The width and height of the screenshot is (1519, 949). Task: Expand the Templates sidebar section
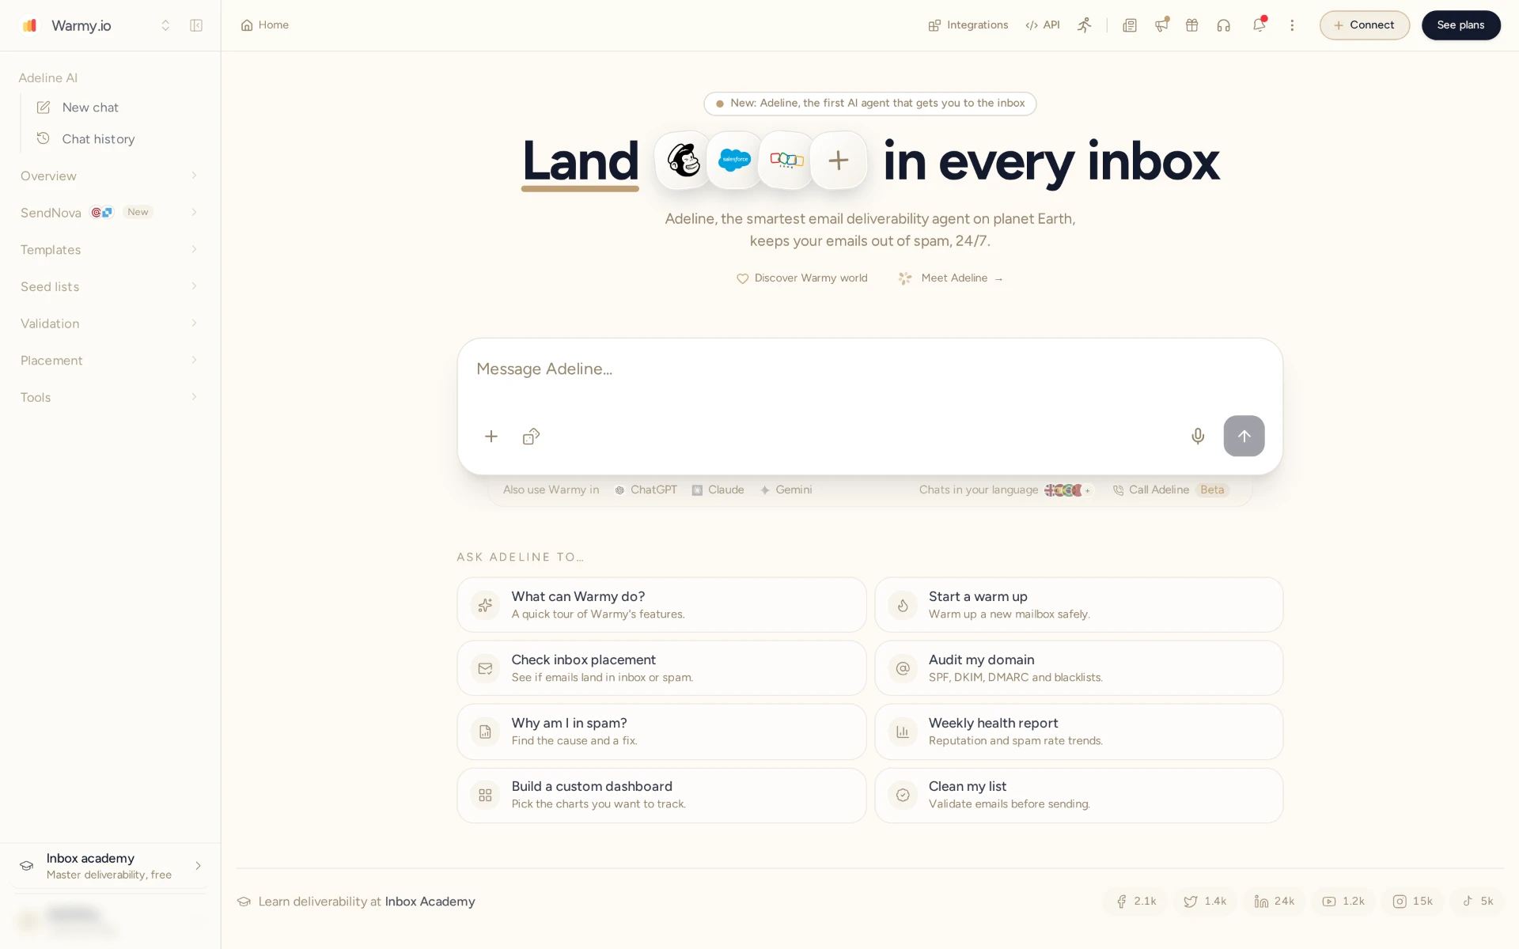point(109,250)
